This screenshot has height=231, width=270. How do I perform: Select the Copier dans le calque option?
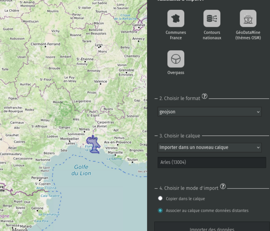(x=161, y=198)
